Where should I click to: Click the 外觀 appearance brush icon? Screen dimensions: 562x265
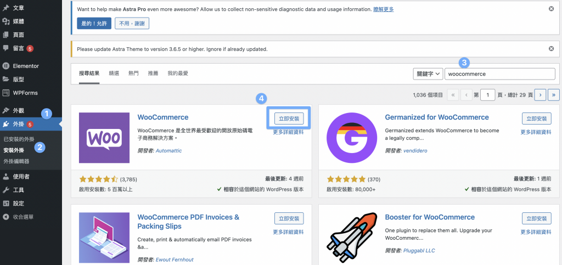[x=5, y=111]
